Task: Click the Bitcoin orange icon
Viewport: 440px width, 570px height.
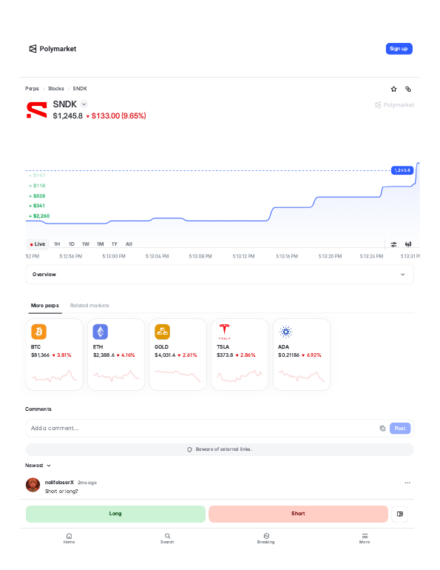Action: 39,332
